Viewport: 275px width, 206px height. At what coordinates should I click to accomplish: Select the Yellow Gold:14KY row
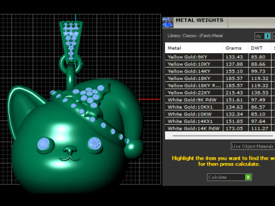point(220,71)
